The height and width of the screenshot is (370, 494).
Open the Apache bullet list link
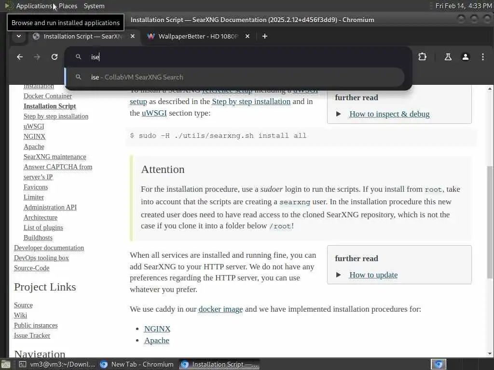(157, 340)
